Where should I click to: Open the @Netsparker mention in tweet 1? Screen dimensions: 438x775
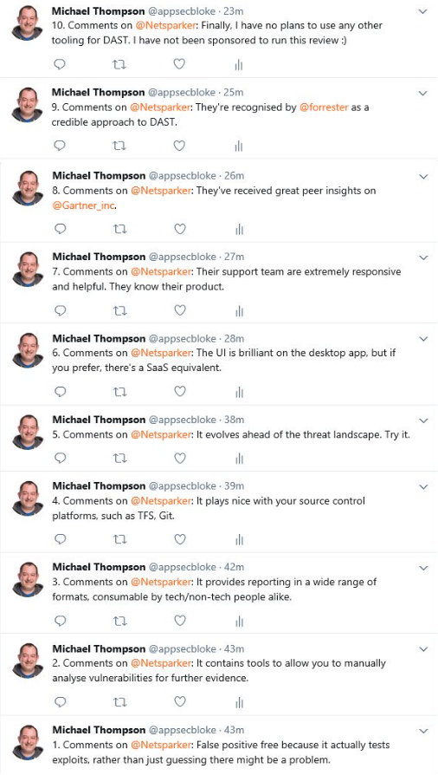point(160,745)
